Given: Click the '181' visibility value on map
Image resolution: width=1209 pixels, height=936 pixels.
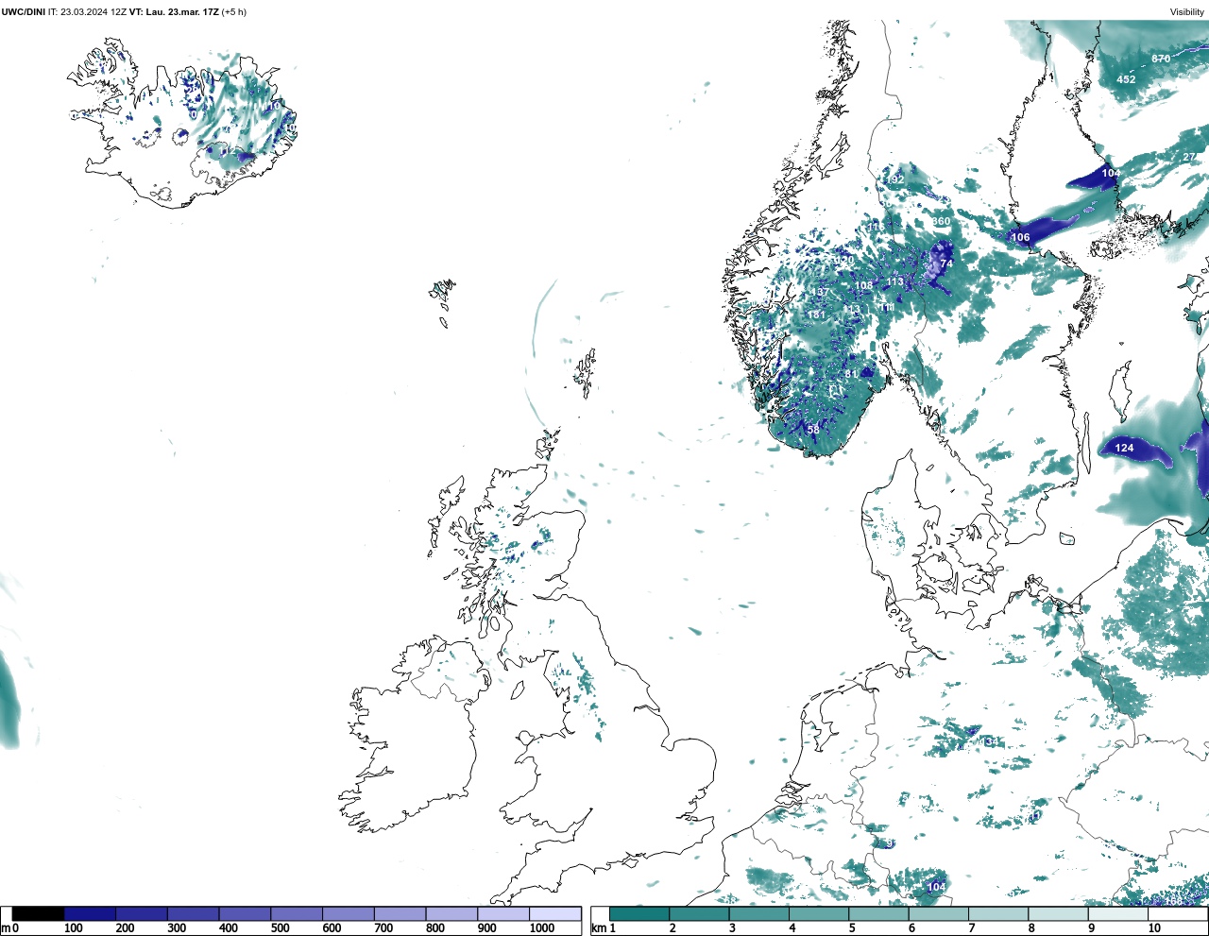Looking at the screenshot, I should 817,315.
